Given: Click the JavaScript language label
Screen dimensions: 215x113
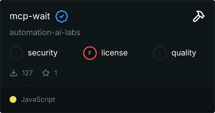Looking at the screenshot, I should click(x=38, y=99).
